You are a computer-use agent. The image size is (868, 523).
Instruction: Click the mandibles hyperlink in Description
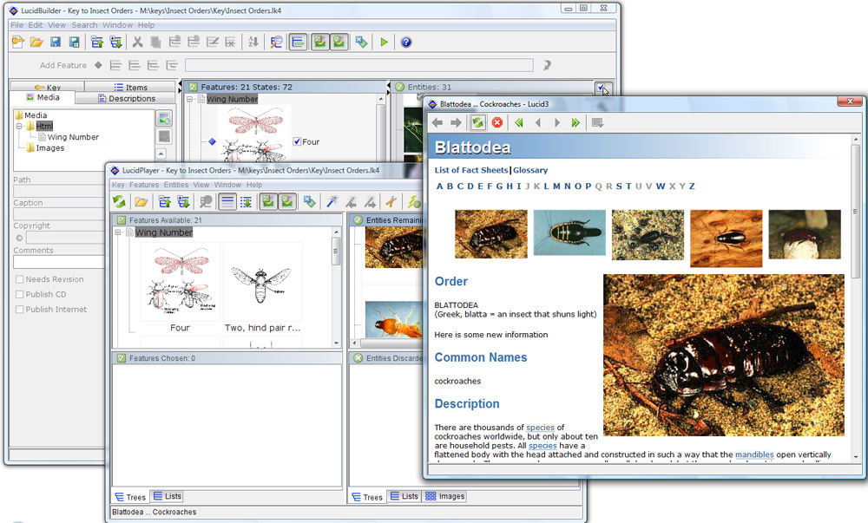(754, 454)
